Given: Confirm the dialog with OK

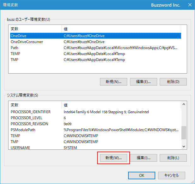Looking at the screenshot, I should click(x=142, y=175).
